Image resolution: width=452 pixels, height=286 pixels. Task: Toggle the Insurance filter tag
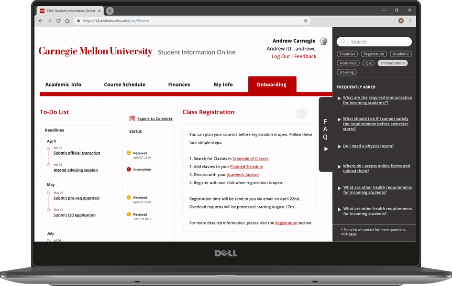tap(348, 63)
